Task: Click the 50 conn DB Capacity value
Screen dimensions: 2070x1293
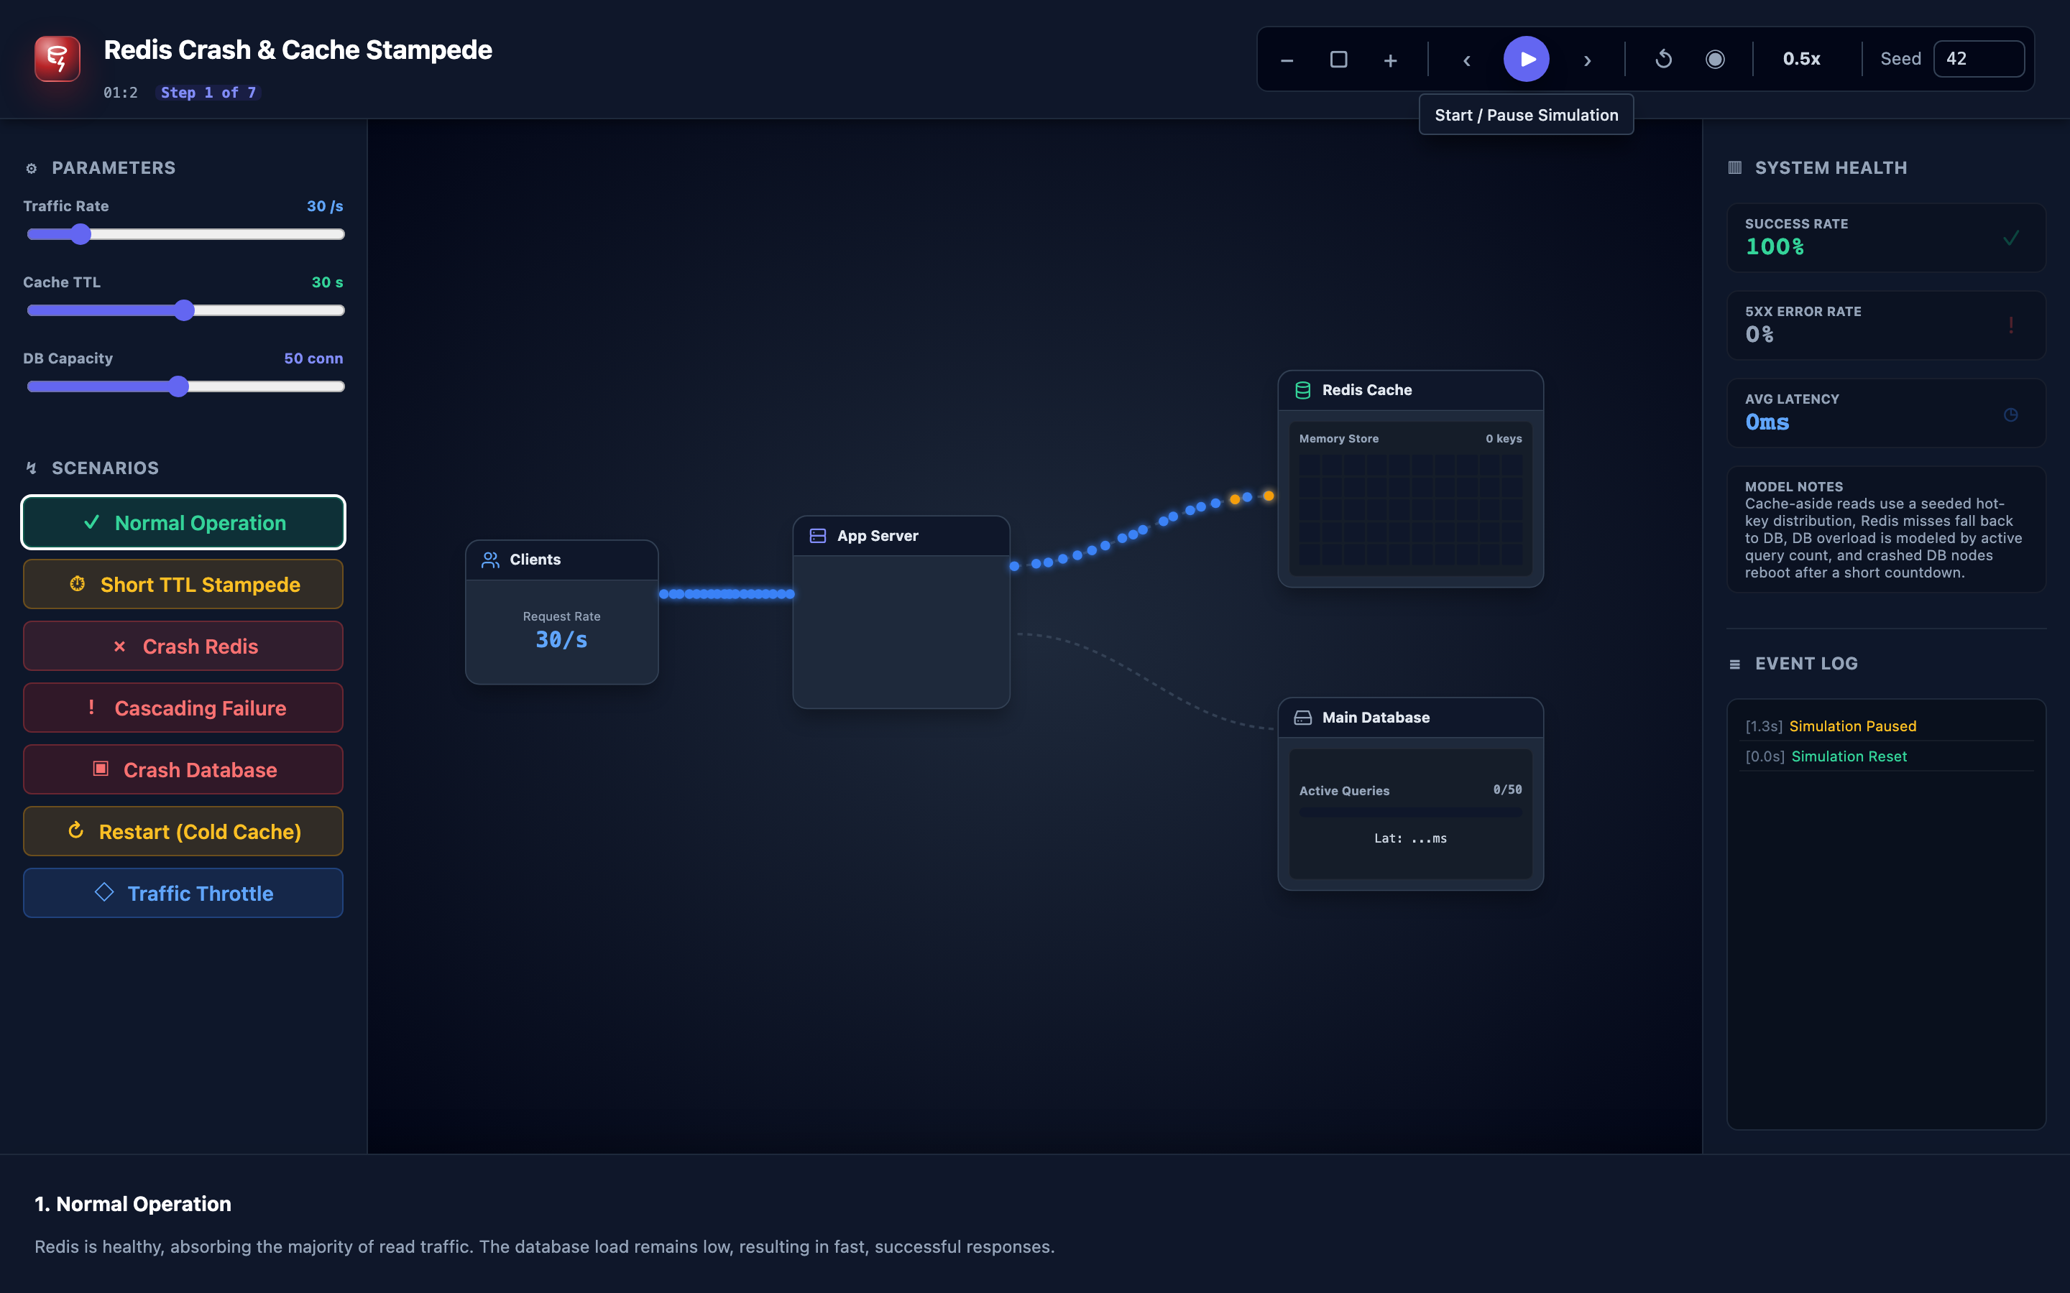Action: (313, 358)
